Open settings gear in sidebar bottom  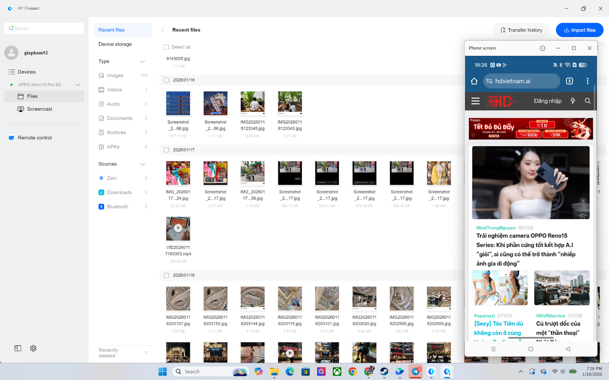pyautogui.click(x=33, y=348)
